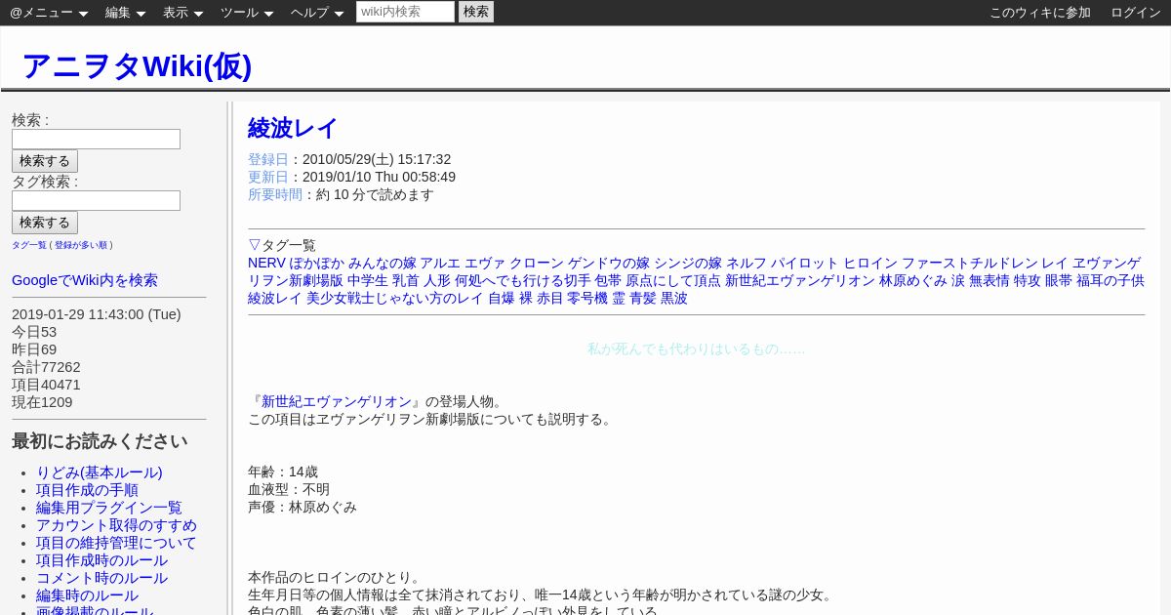Click このウィキに参加 link
This screenshot has width=1171, height=615.
(1040, 13)
